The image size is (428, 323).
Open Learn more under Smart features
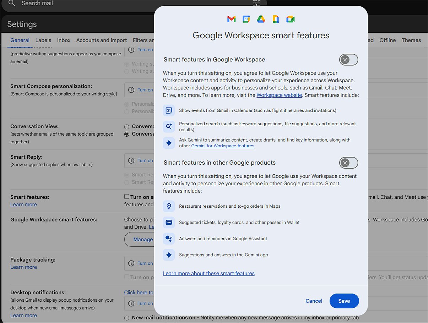tap(23, 204)
